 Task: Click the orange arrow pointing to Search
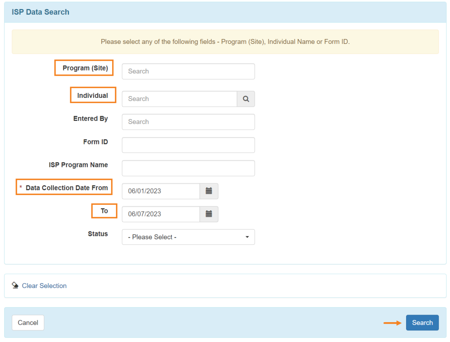click(392, 322)
